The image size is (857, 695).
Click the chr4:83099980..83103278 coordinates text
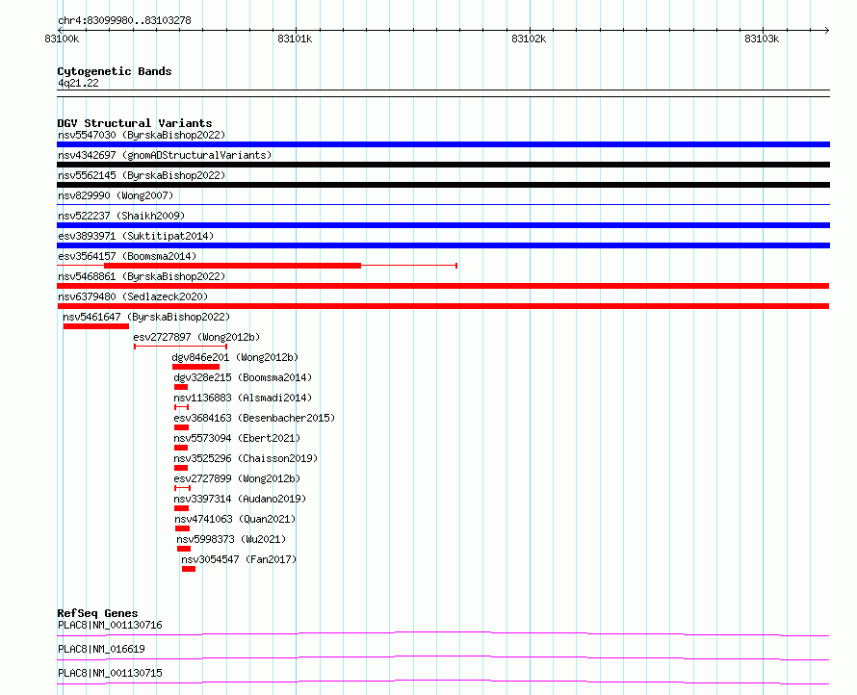pyautogui.click(x=124, y=21)
